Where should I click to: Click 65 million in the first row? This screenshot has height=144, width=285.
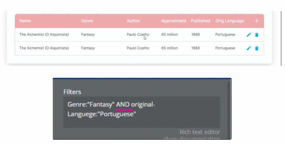(x=169, y=35)
